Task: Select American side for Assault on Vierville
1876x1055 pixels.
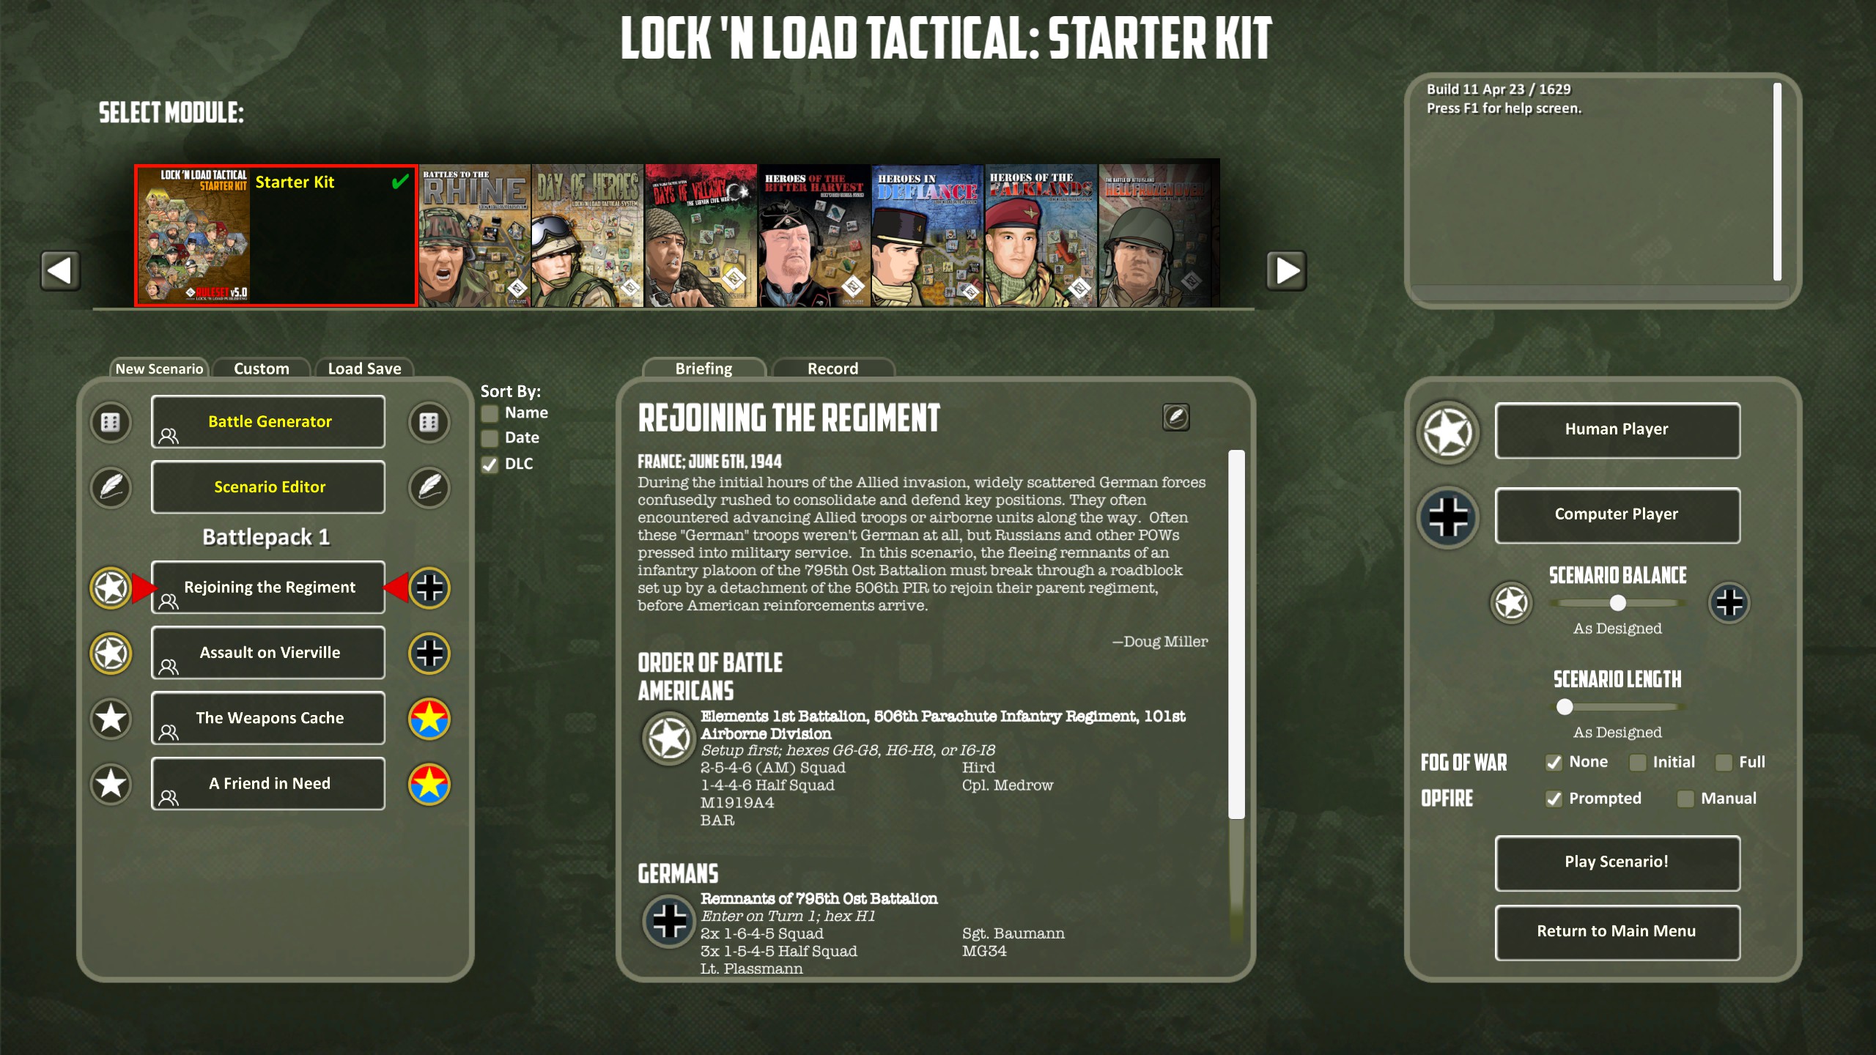Action: point(111,653)
